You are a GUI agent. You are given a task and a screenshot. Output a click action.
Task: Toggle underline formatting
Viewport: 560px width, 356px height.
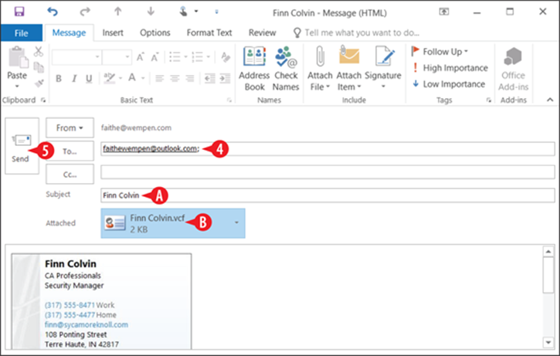coord(89,79)
